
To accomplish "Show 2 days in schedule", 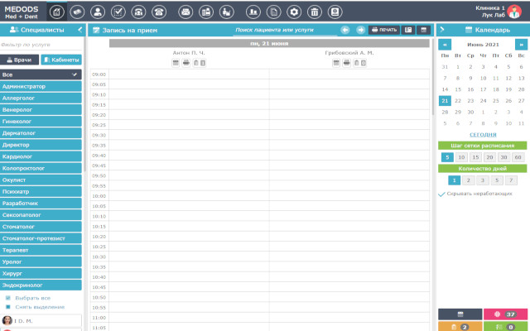I will 469,180.
